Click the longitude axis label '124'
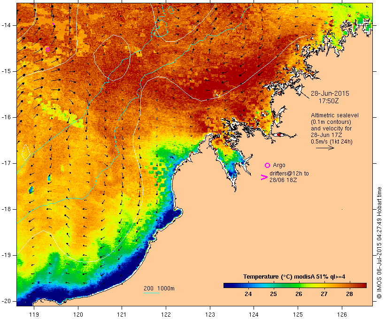 coord(254,314)
